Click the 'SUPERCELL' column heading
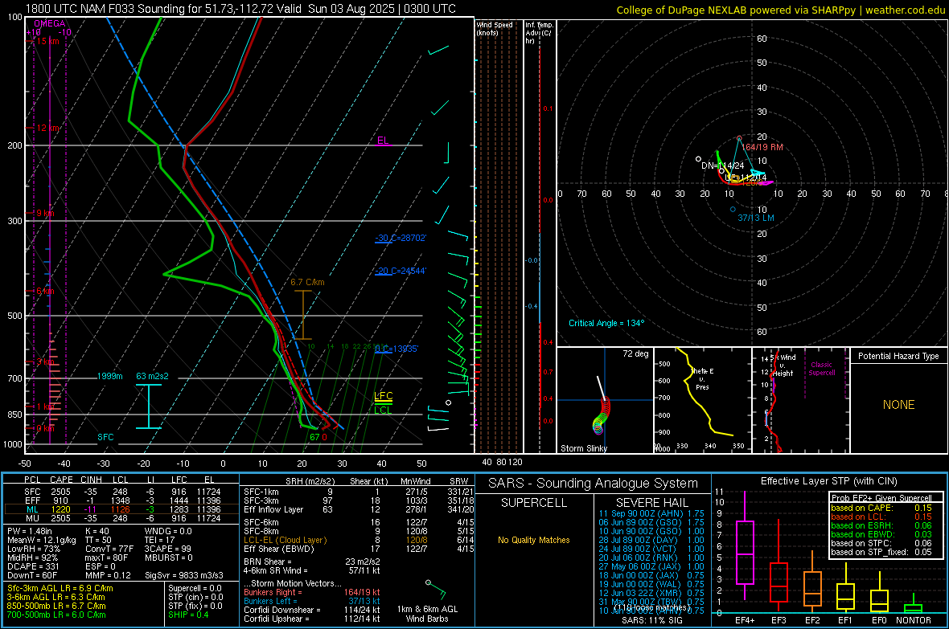Viewport: 949px width, 629px height. click(534, 503)
